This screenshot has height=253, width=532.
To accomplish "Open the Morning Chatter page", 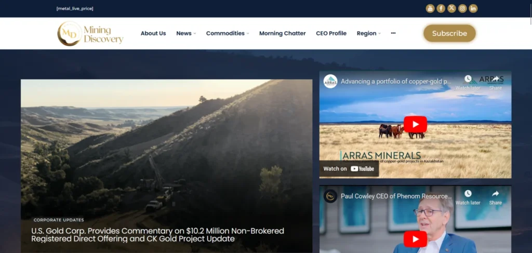I will pos(282,33).
